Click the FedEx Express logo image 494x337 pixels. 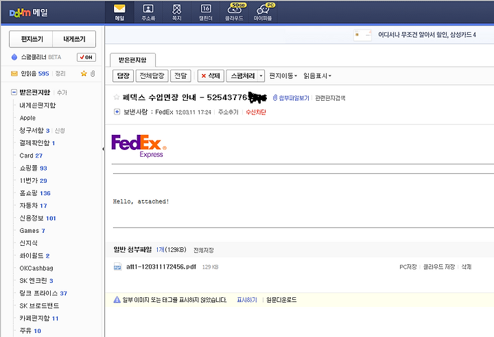(139, 146)
